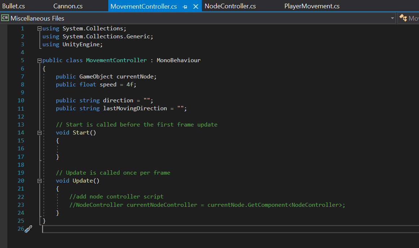The height and width of the screenshot is (248, 419).
Task: Click the '4f' value on line 8
Action: [130, 85]
